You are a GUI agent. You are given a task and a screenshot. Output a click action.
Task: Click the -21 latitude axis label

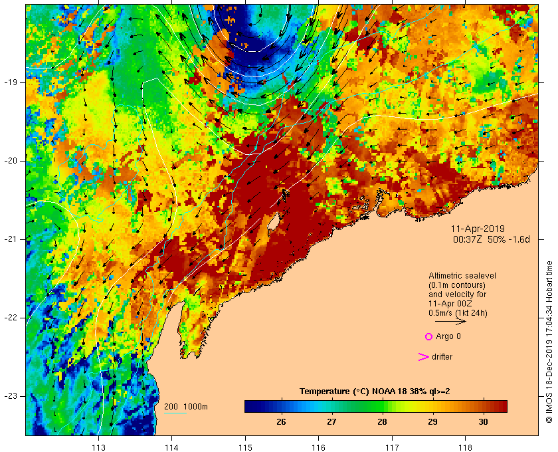click(10, 239)
